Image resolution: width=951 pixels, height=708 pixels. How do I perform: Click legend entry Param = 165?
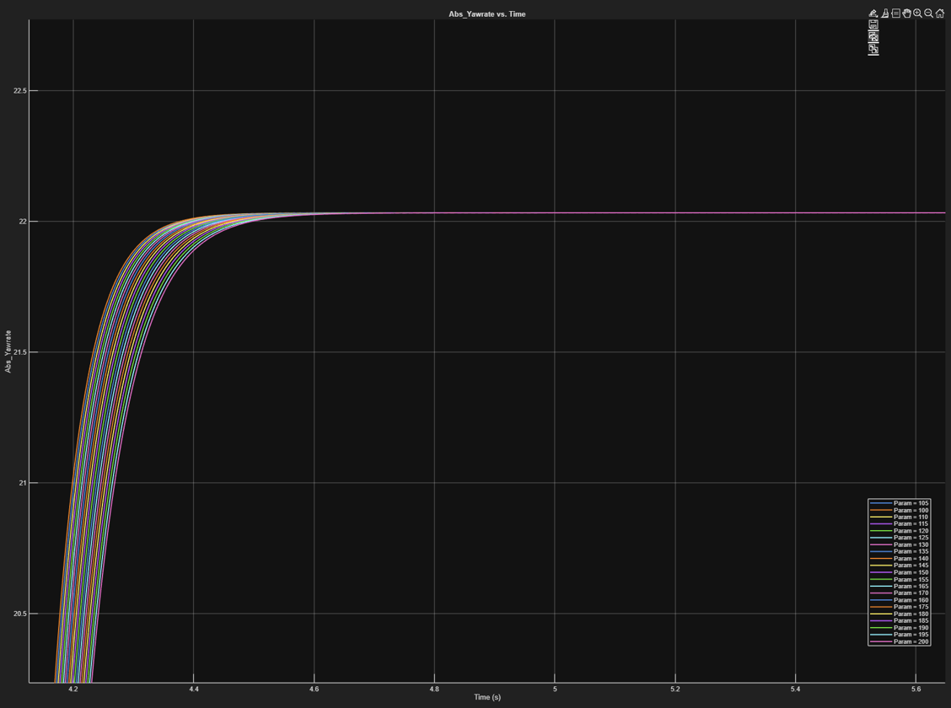[x=899, y=586]
